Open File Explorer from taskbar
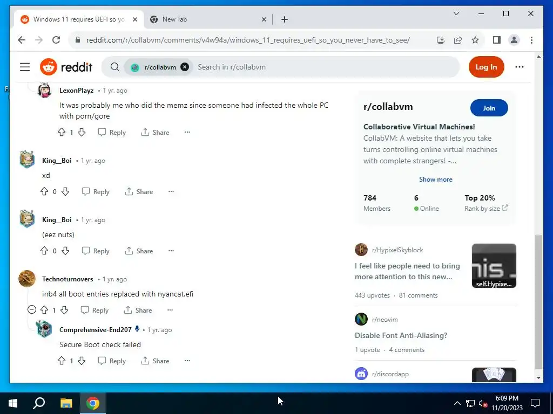The width and height of the screenshot is (553, 414). [66, 403]
